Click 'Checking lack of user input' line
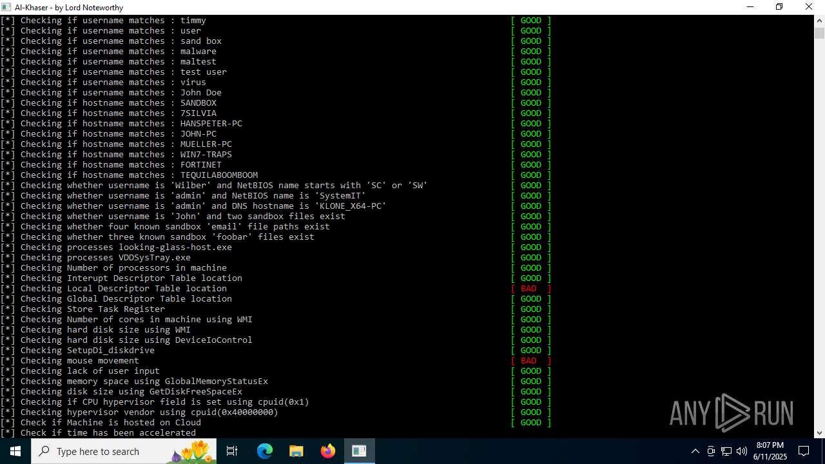The width and height of the screenshot is (825, 464). coord(80,371)
